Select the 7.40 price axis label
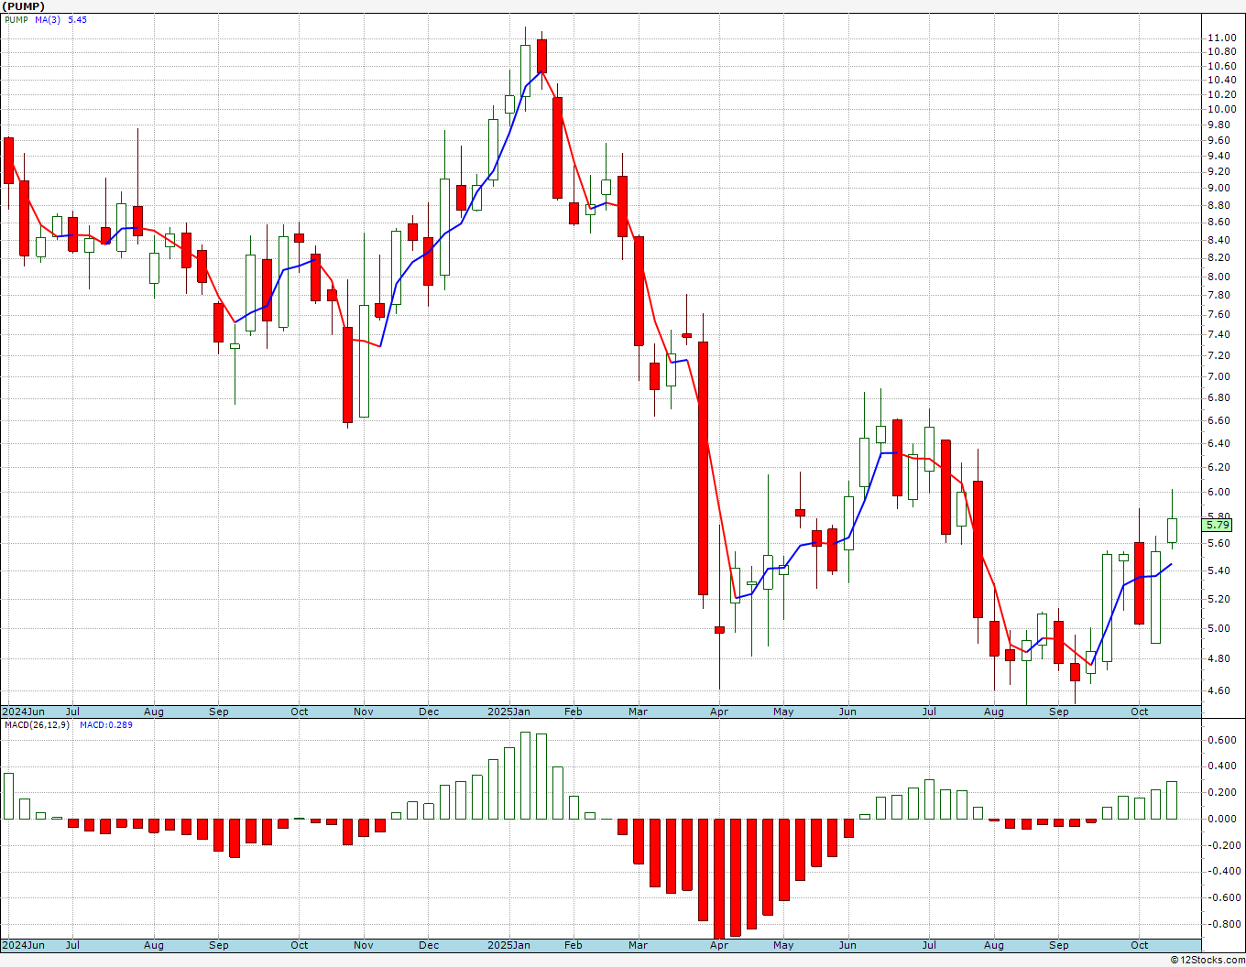1246x967 pixels. (x=1219, y=334)
